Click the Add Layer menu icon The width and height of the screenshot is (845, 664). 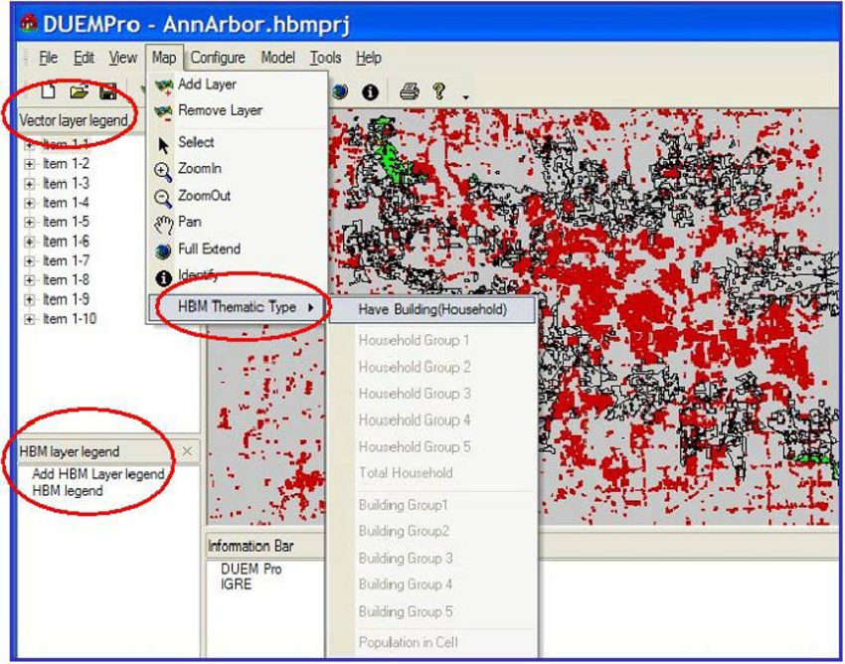(x=163, y=86)
